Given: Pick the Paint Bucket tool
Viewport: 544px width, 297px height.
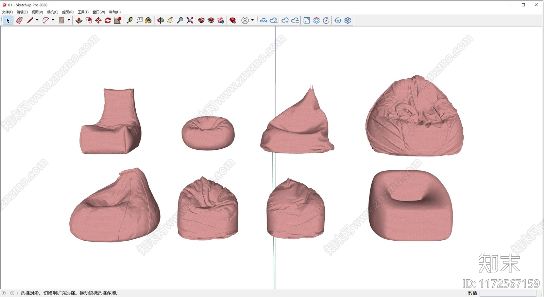Looking at the screenshot, I should tap(148, 20).
